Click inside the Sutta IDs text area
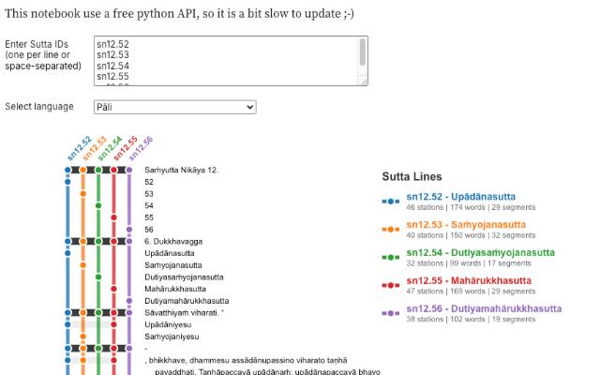Viewport: 600px width, 375px height. (225, 60)
